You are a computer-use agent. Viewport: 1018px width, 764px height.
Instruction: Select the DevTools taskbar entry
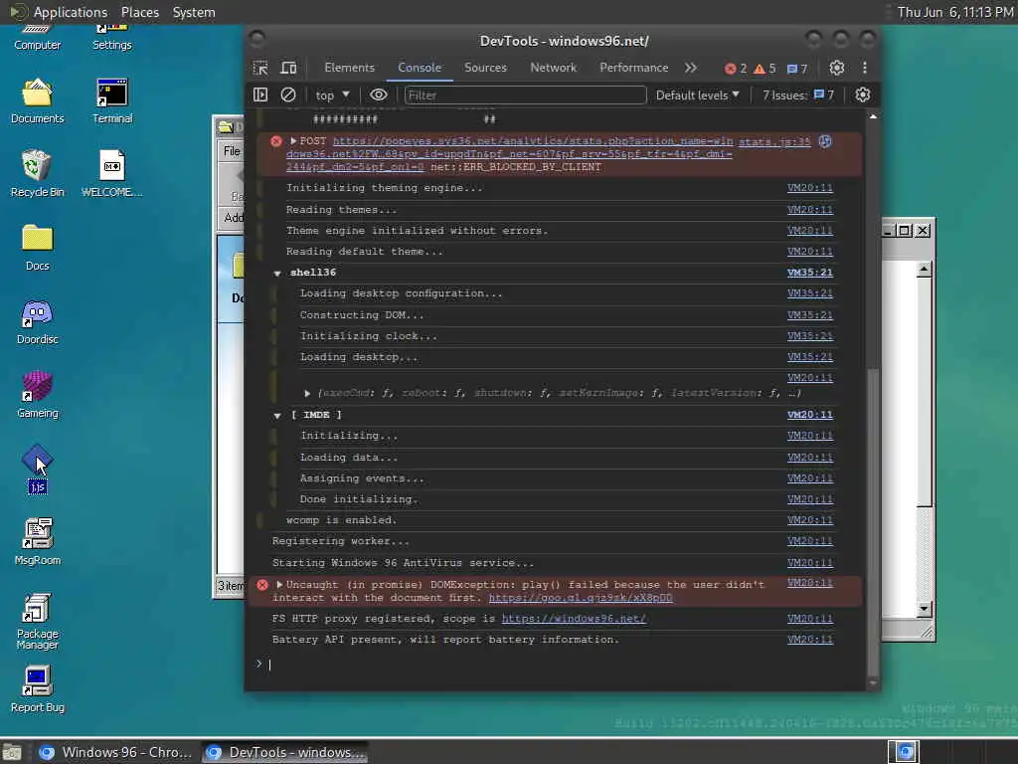(x=284, y=752)
